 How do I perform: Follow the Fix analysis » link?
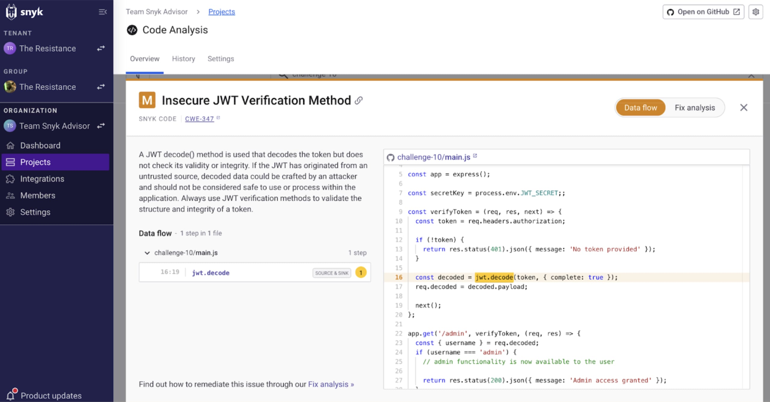coord(331,384)
